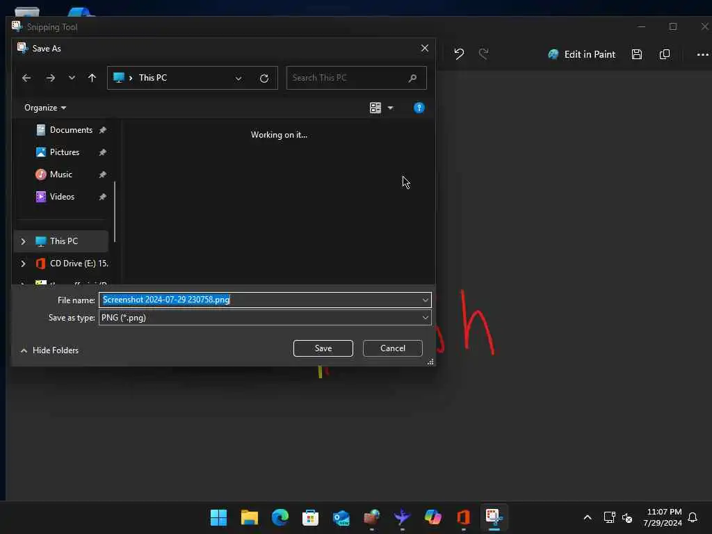Image resolution: width=712 pixels, height=534 pixels.
Task: Select Documents in navigation pane
Action: coord(71,130)
